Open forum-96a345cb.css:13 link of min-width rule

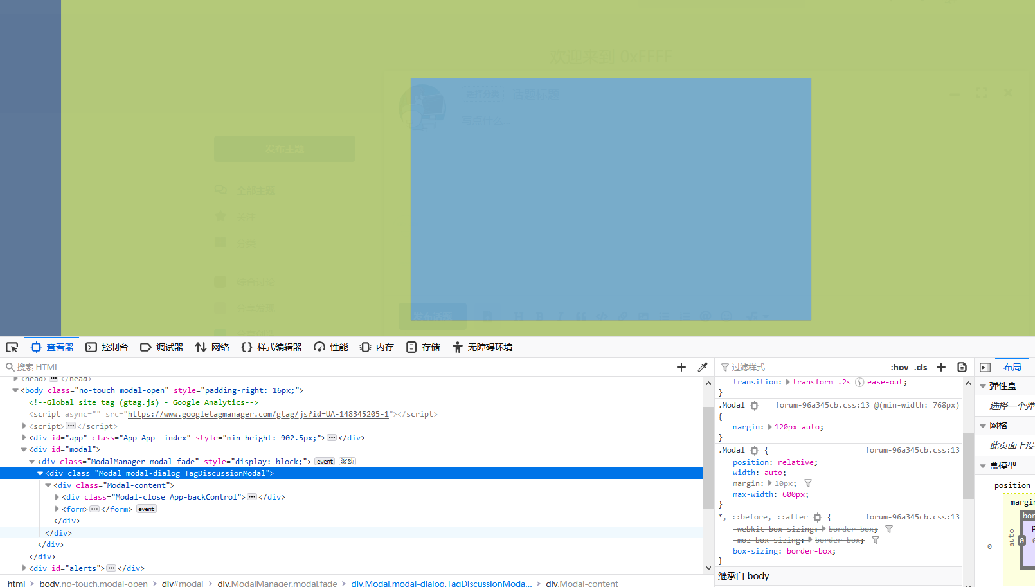click(822, 405)
